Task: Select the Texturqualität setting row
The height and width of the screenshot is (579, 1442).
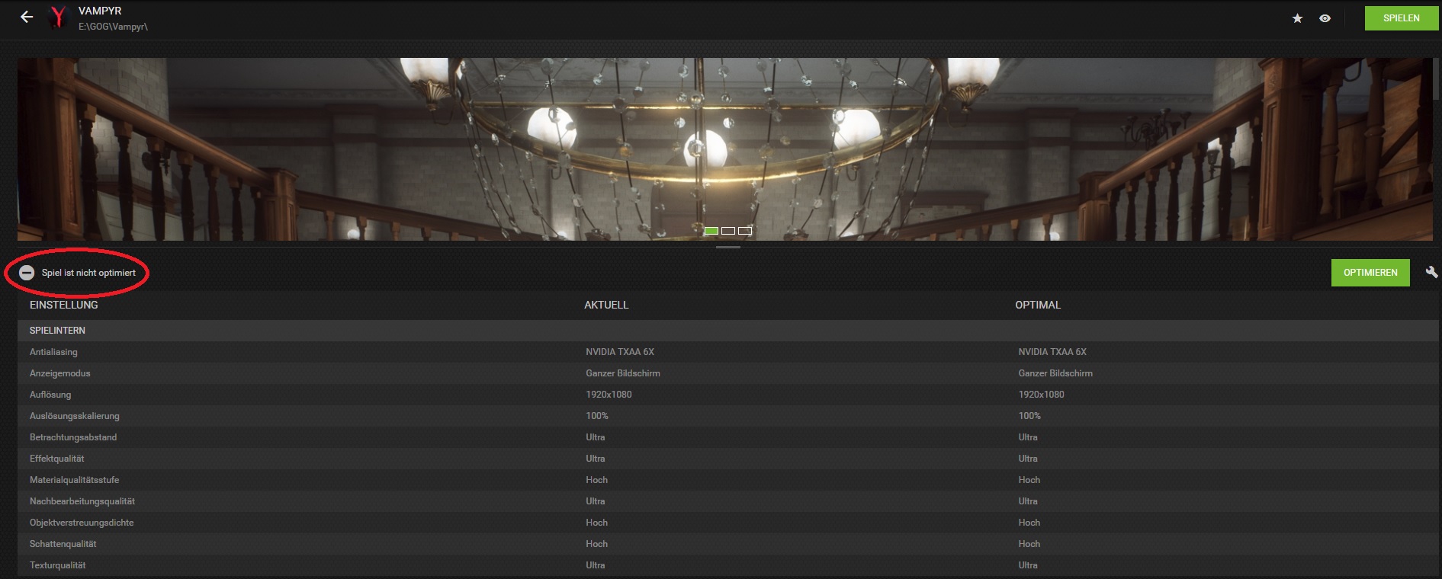Action: pyautogui.click(x=727, y=565)
